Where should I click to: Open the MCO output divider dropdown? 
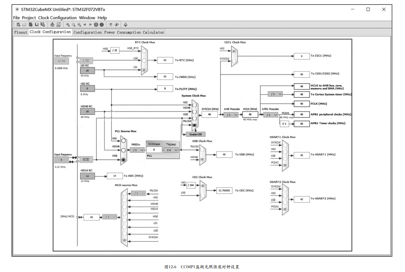pos(110,217)
